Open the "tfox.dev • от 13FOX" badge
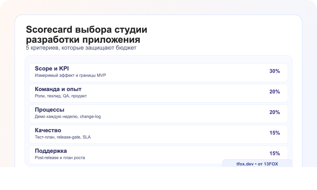The height and width of the screenshot is (190, 317). click(x=257, y=164)
